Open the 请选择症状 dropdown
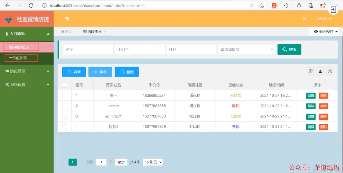Screen dimensions: 343x173 click(x=247, y=49)
